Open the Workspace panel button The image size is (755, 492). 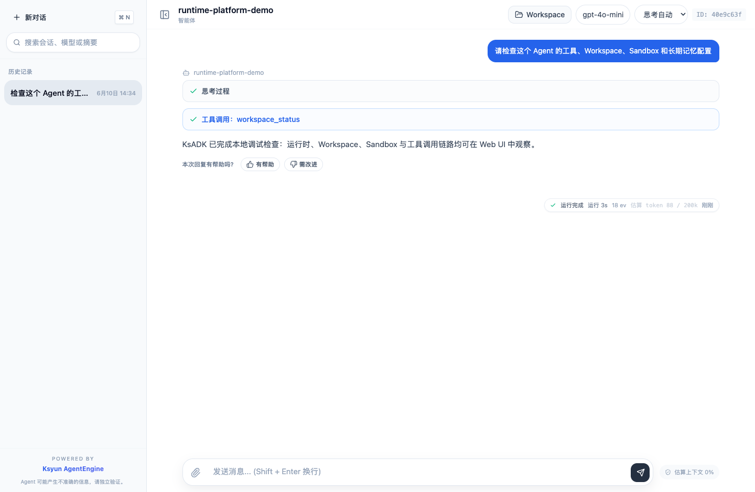540,15
